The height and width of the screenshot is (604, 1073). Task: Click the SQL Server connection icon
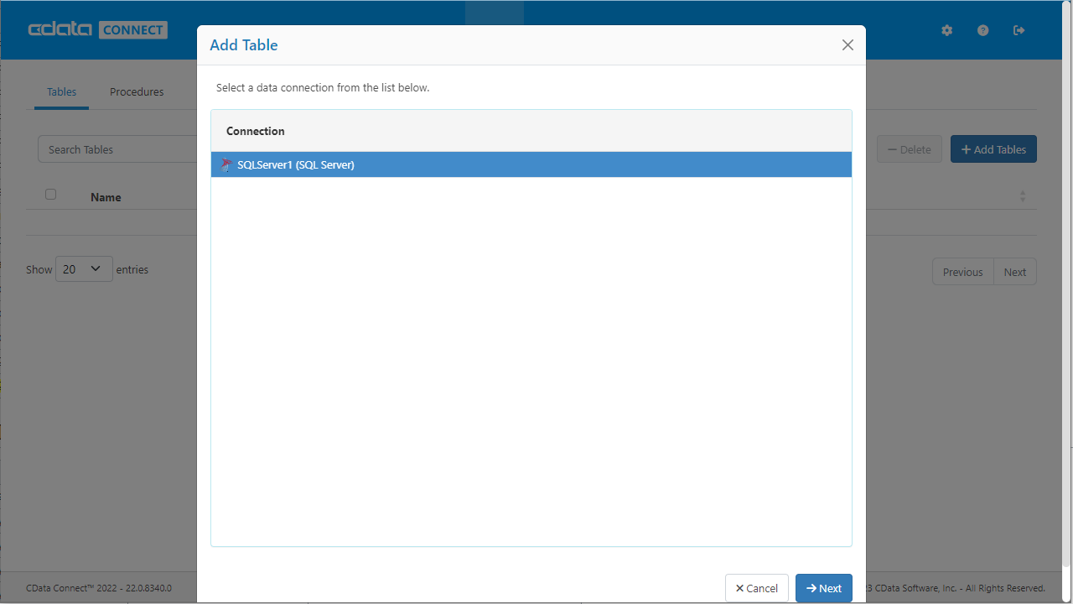pos(225,165)
